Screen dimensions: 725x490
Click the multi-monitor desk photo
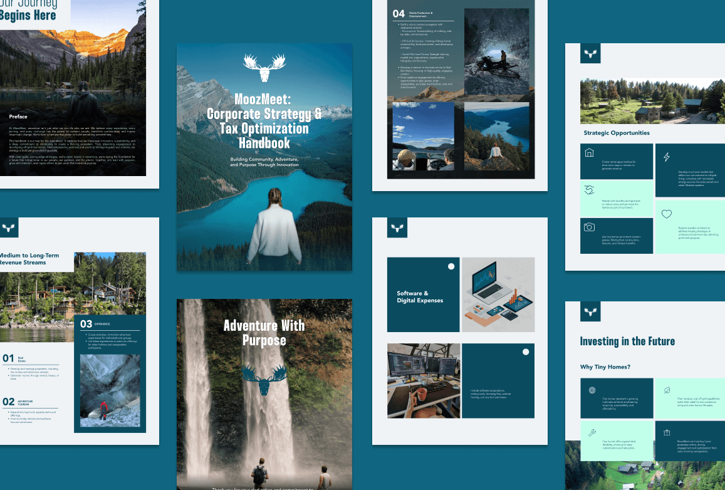[x=424, y=380]
